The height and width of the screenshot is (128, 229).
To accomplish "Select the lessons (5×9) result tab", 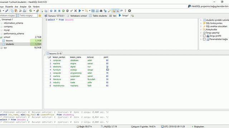I will click(x=54, y=54).
